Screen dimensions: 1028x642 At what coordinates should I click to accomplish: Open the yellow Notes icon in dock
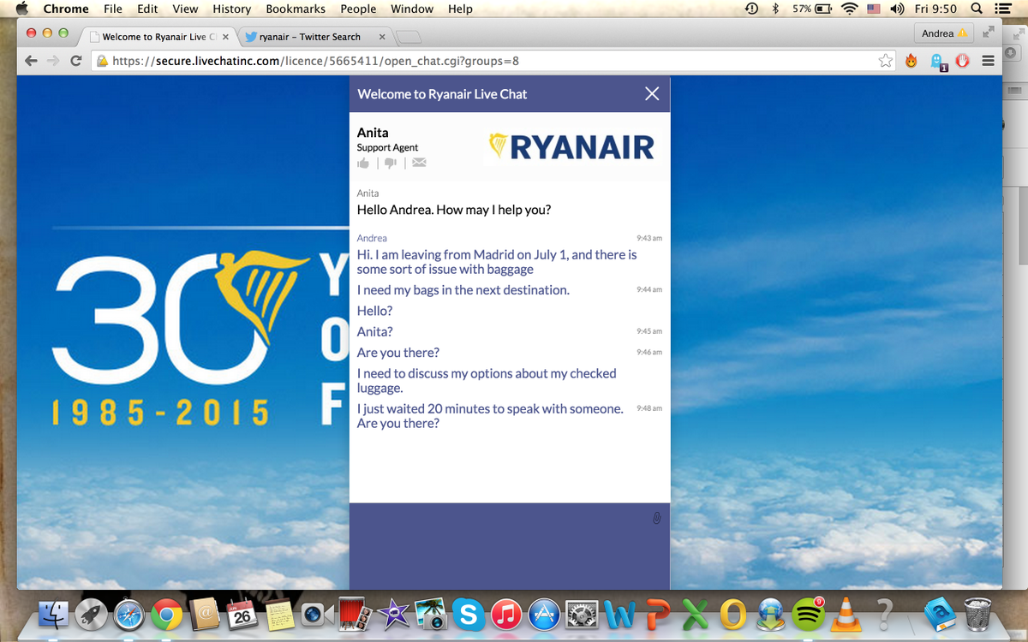[279, 613]
